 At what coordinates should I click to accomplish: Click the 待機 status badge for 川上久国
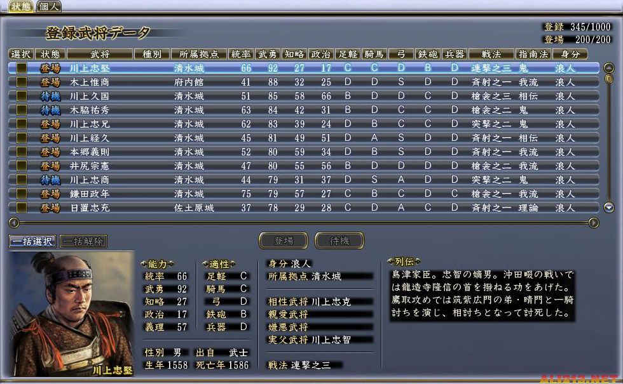(x=50, y=96)
